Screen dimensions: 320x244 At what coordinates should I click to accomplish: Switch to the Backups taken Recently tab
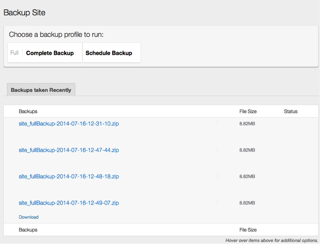tap(41, 90)
